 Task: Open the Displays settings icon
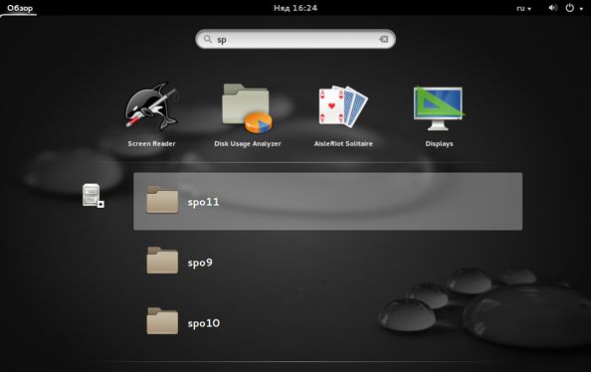tap(439, 108)
